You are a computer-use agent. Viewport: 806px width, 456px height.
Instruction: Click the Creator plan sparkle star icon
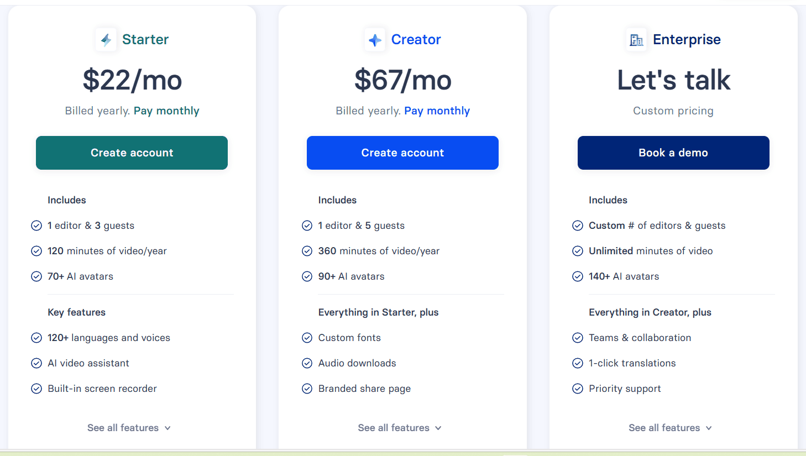[x=375, y=40]
